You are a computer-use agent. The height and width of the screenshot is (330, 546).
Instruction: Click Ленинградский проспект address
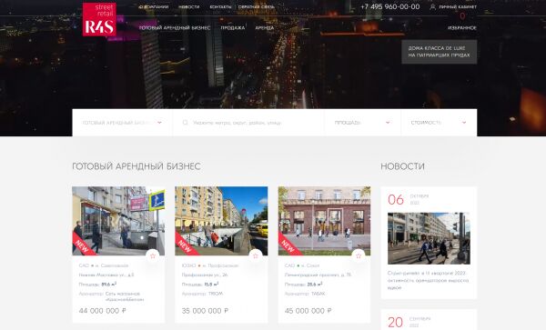pyautogui.click(x=318, y=275)
